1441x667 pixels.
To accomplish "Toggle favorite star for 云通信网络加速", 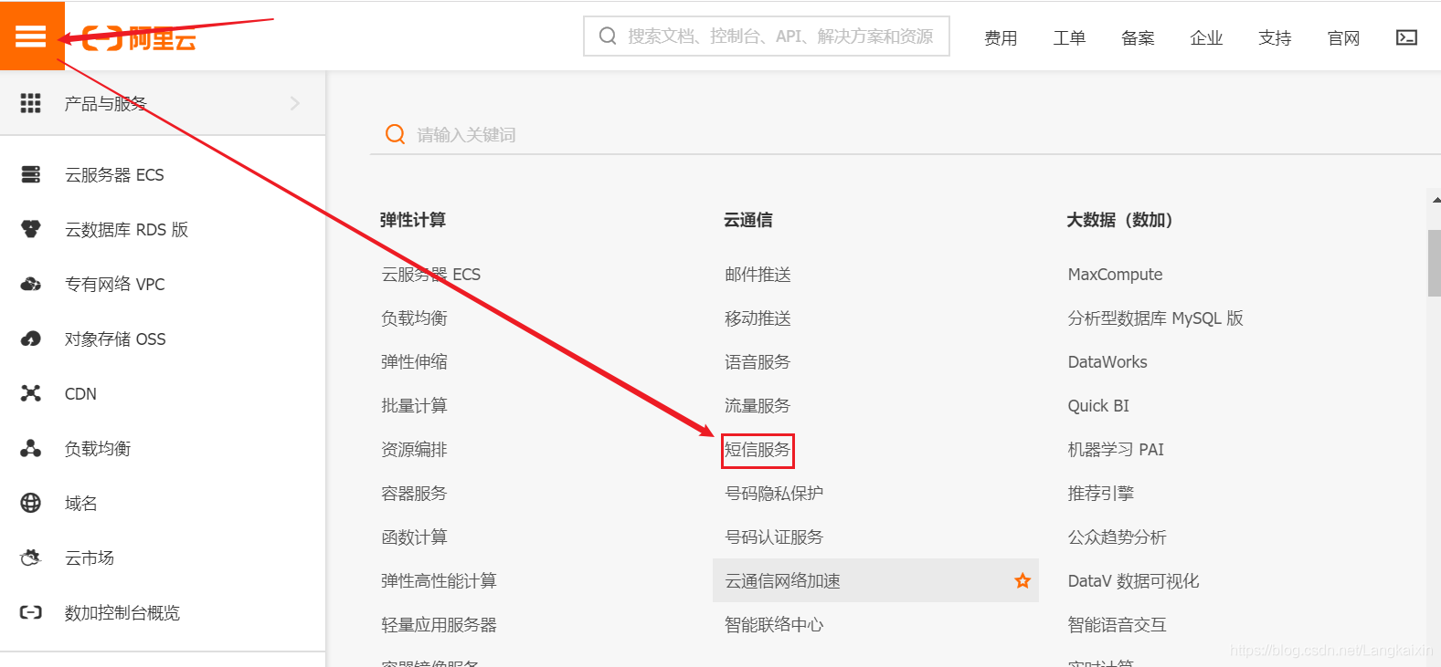I will (x=1022, y=580).
